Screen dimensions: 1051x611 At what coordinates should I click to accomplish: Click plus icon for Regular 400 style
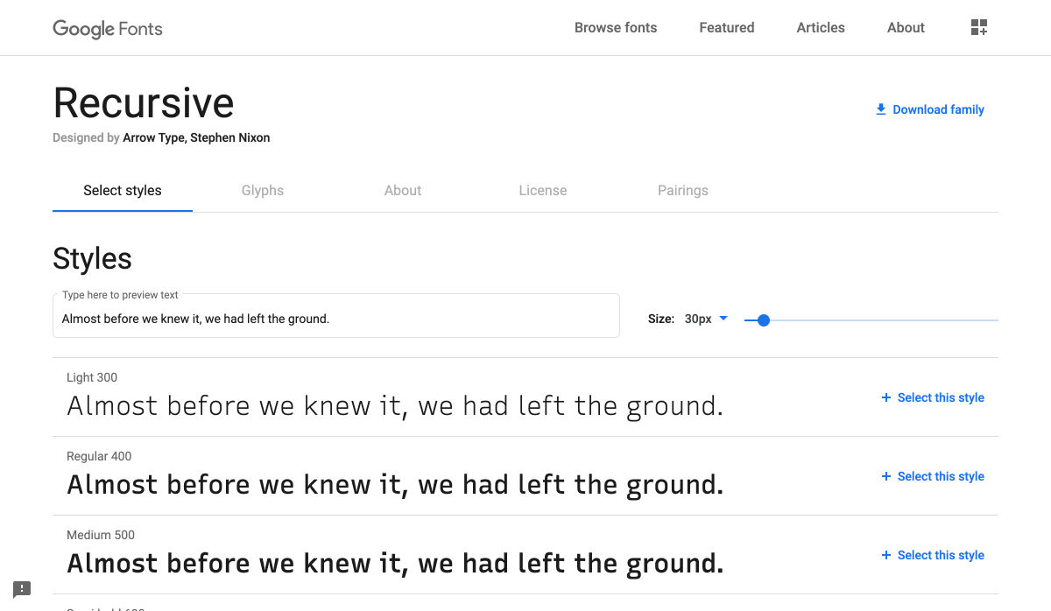coord(886,476)
